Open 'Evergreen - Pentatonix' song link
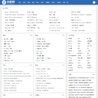The image size is (98, 98). pos(10,85)
